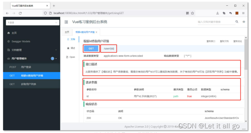Close the Vue练习案例后台系统 browser tab

pos(47,6)
